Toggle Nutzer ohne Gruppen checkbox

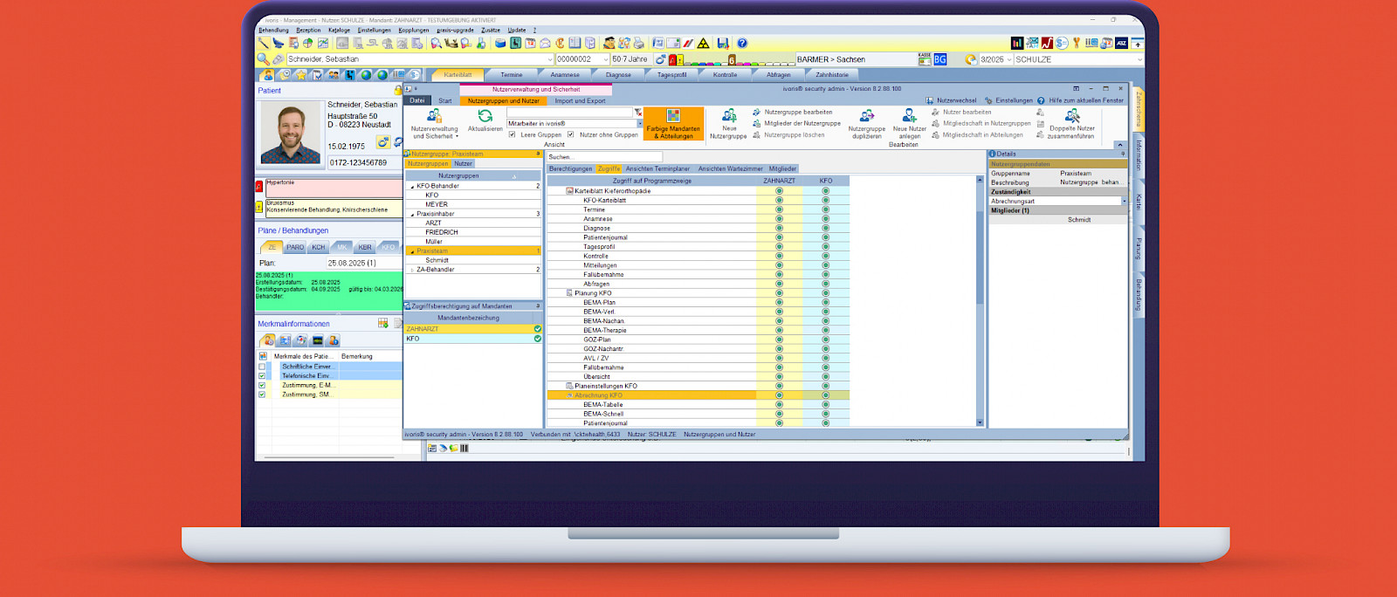pos(571,134)
